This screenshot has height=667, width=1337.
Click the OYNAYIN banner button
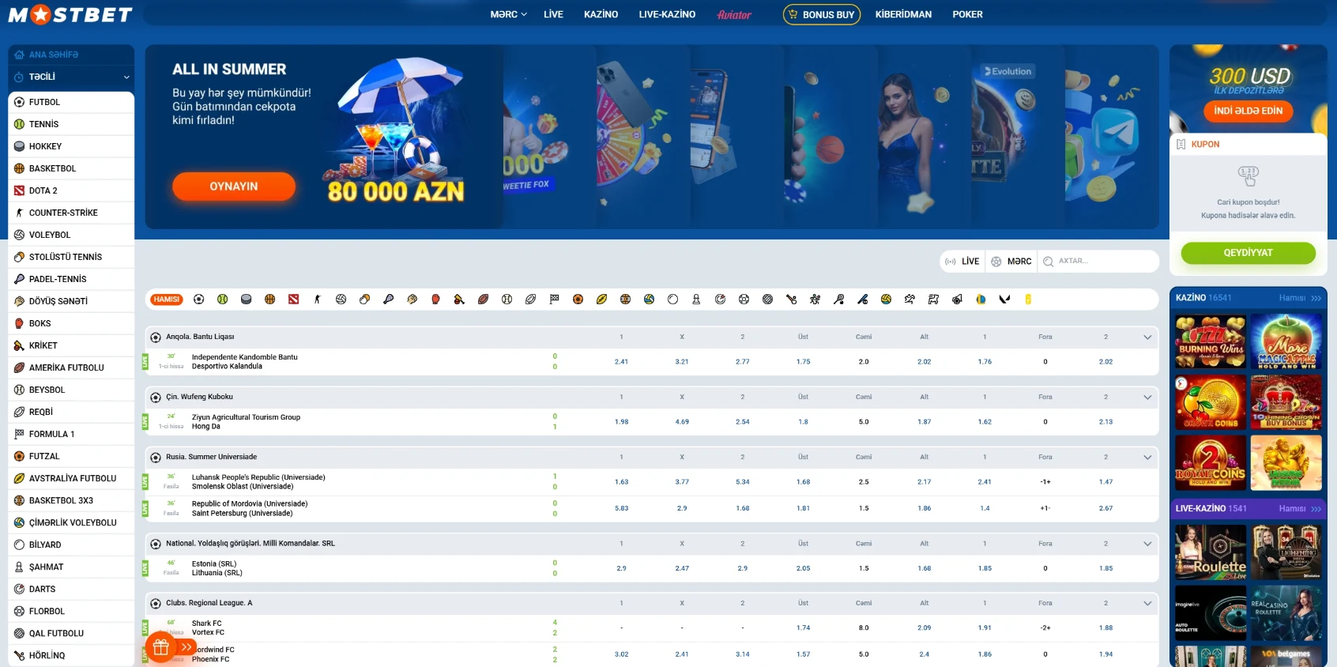(x=234, y=187)
